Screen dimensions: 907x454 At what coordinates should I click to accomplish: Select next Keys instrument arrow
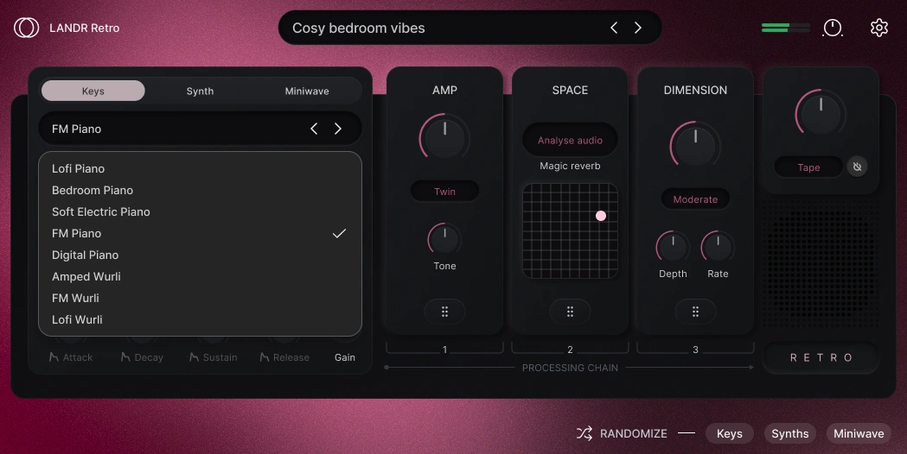[x=338, y=129]
